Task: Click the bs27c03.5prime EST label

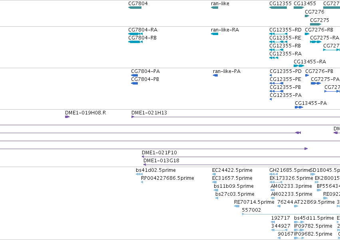Action: (235, 194)
